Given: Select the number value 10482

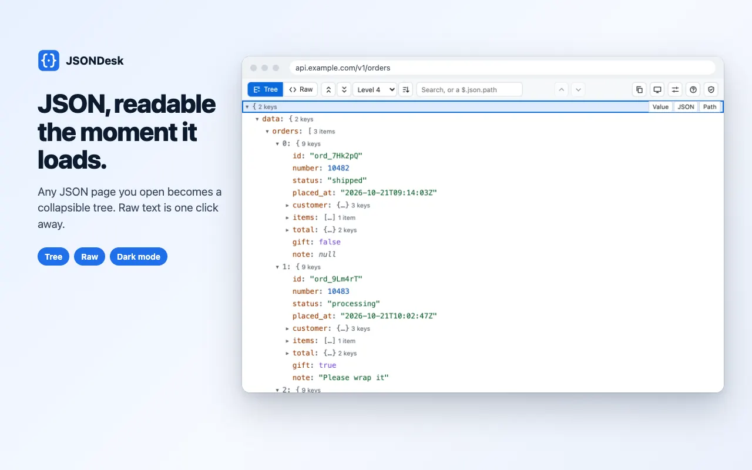Looking at the screenshot, I should pyautogui.click(x=338, y=168).
